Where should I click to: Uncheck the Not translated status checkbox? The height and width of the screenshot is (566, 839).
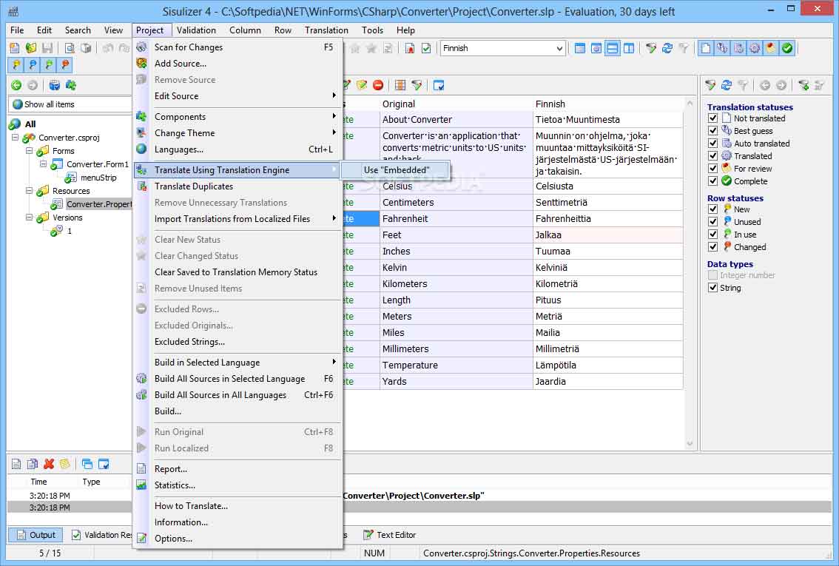click(713, 118)
